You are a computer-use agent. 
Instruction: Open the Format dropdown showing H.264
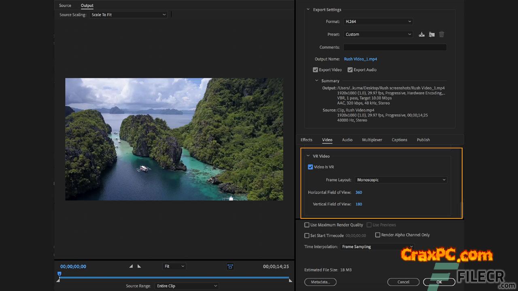point(378,21)
